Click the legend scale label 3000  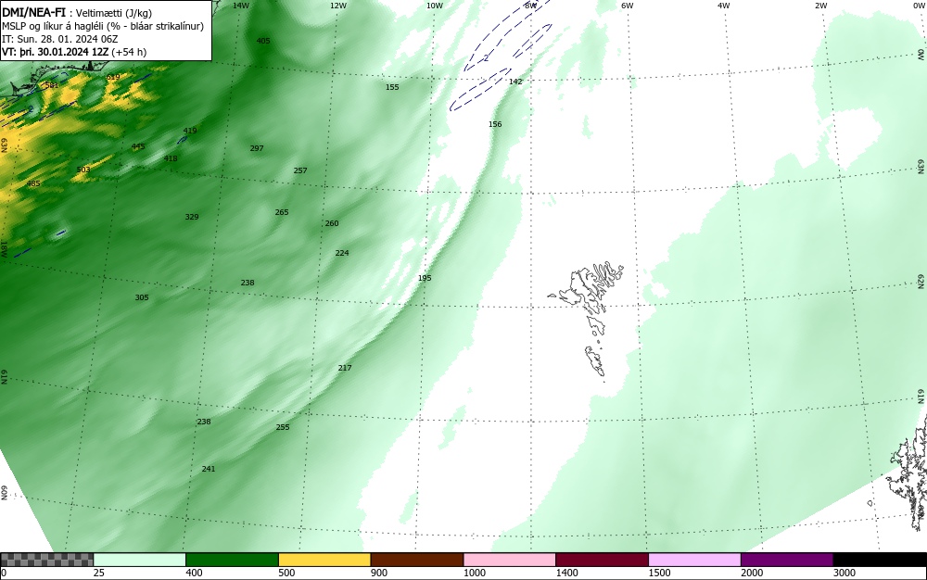click(844, 573)
